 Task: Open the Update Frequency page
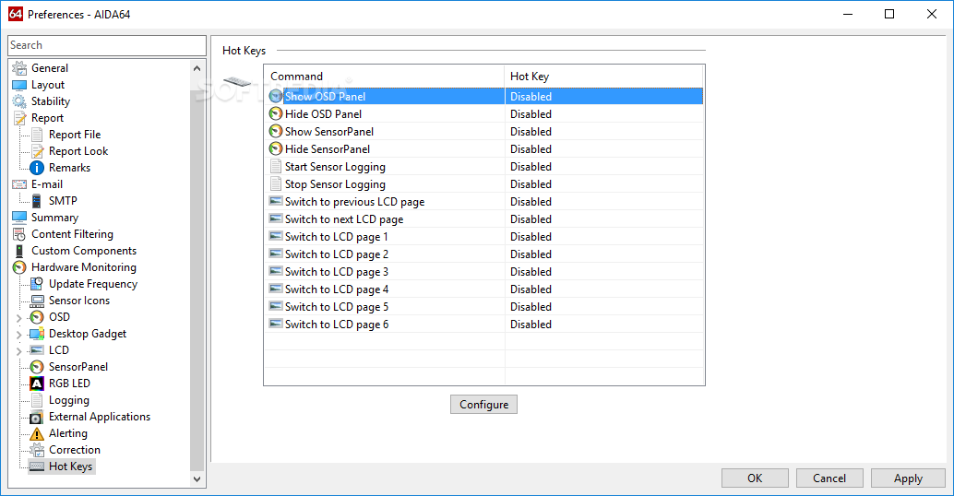(93, 284)
